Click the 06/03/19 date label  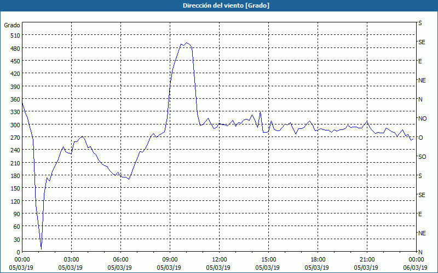(416, 268)
